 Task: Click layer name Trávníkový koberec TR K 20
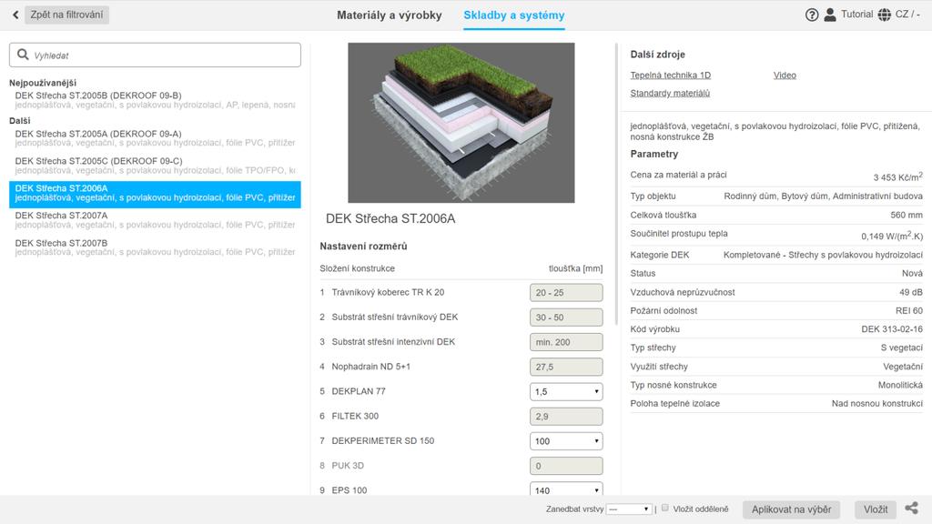(x=388, y=292)
